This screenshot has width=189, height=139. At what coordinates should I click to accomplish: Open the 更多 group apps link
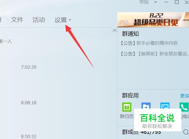click(x=184, y=96)
